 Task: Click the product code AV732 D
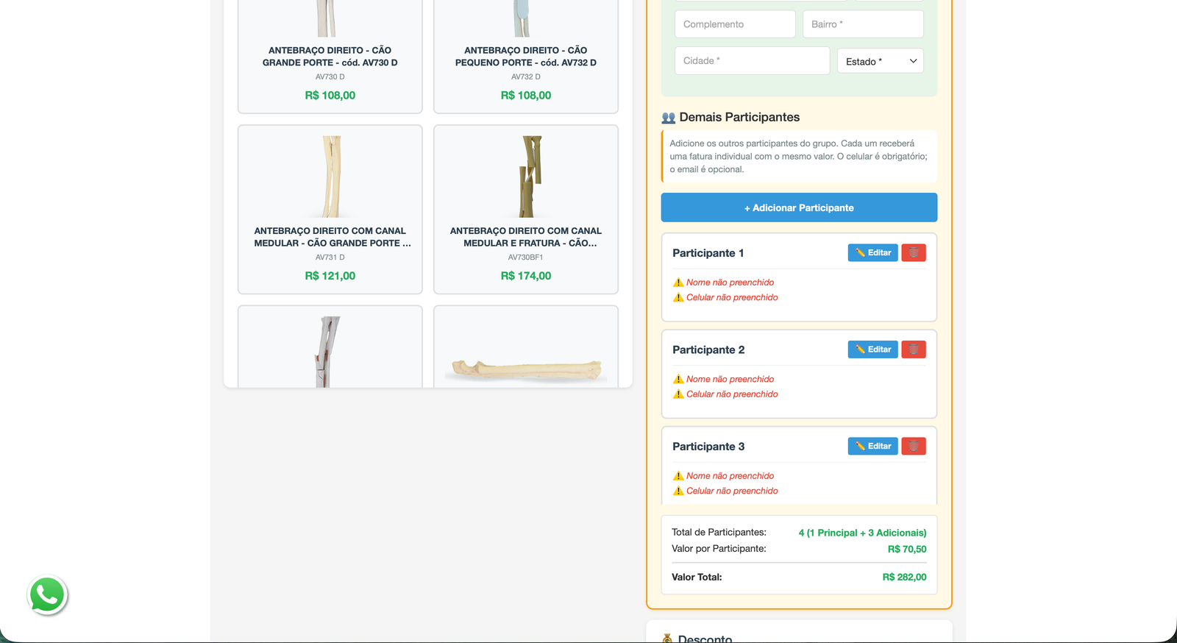click(x=526, y=77)
